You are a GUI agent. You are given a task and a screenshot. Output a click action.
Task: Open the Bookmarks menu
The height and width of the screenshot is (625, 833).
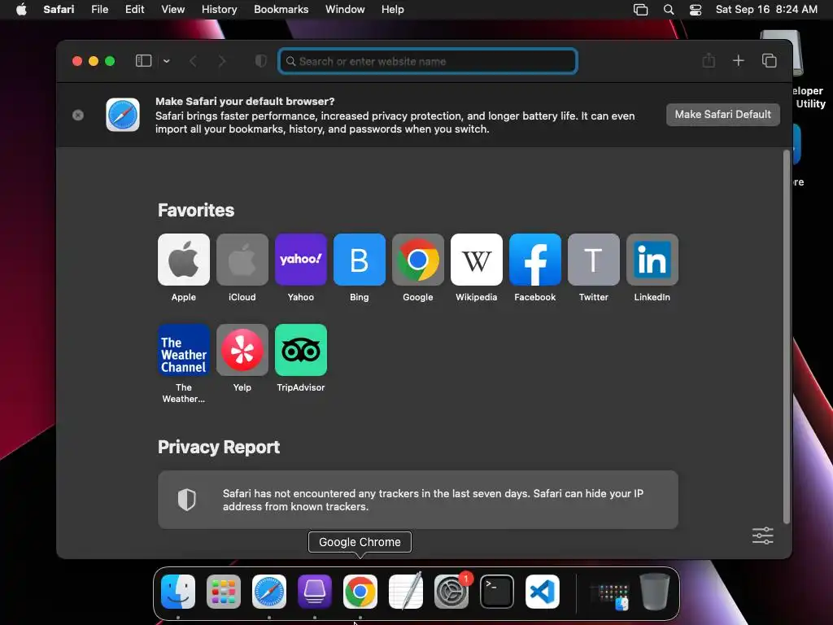281,9
